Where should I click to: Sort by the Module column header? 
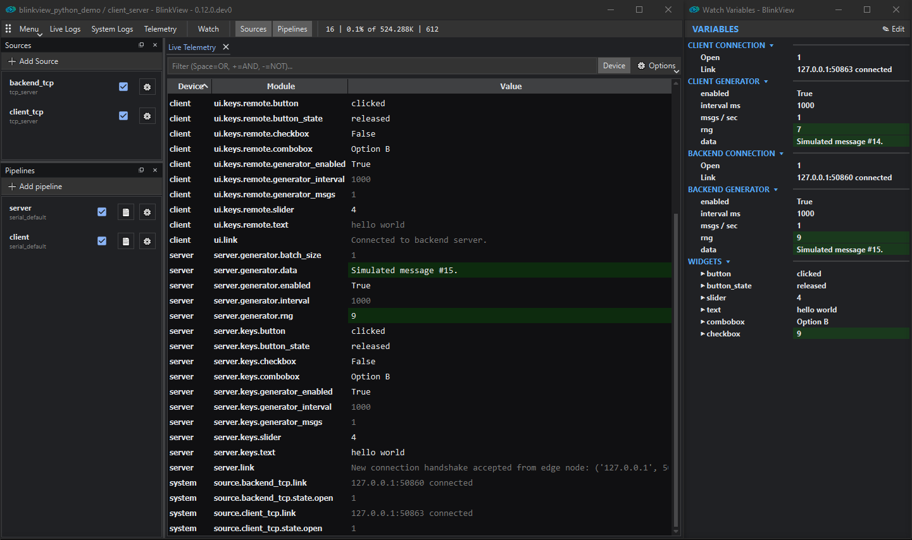pyautogui.click(x=280, y=86)
